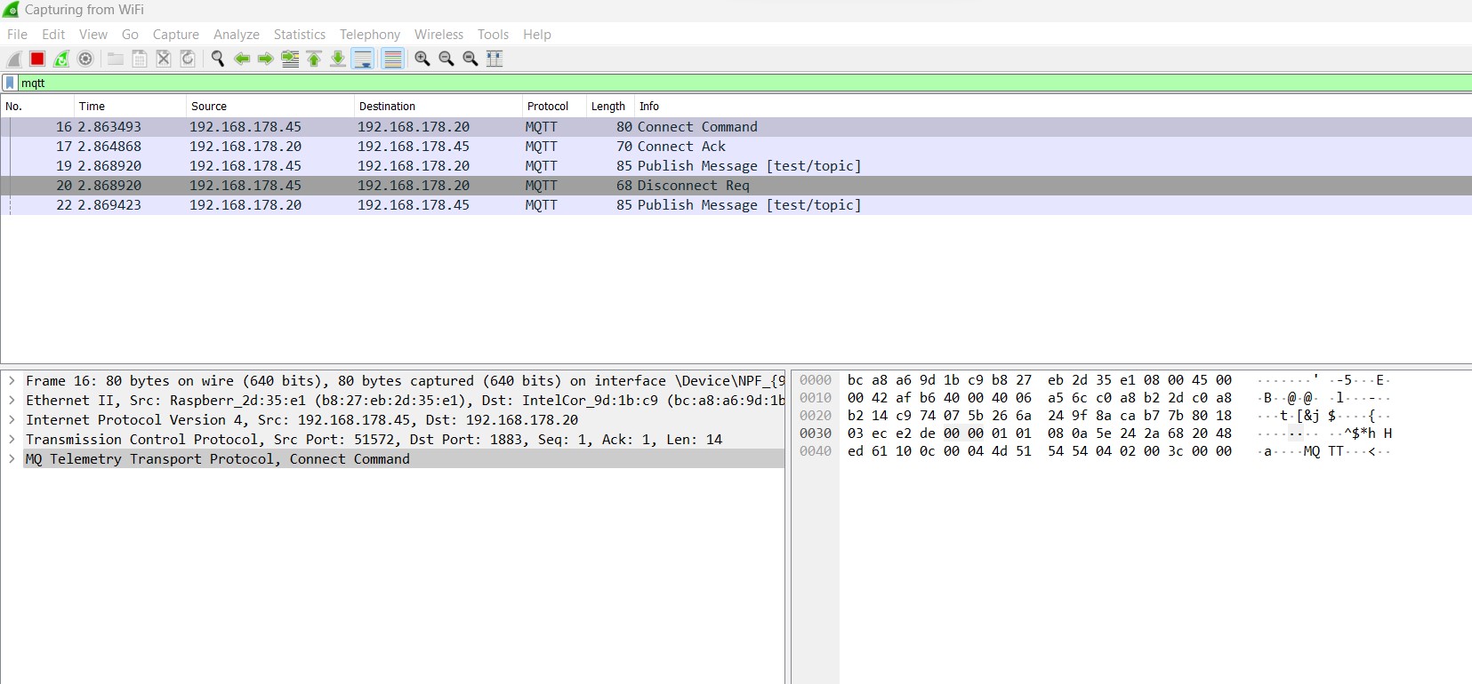Click ASCII text 'MQ TT' in bytes pane
The height and width of the screenshot is (684, 1472).
tap(1324, 451)
